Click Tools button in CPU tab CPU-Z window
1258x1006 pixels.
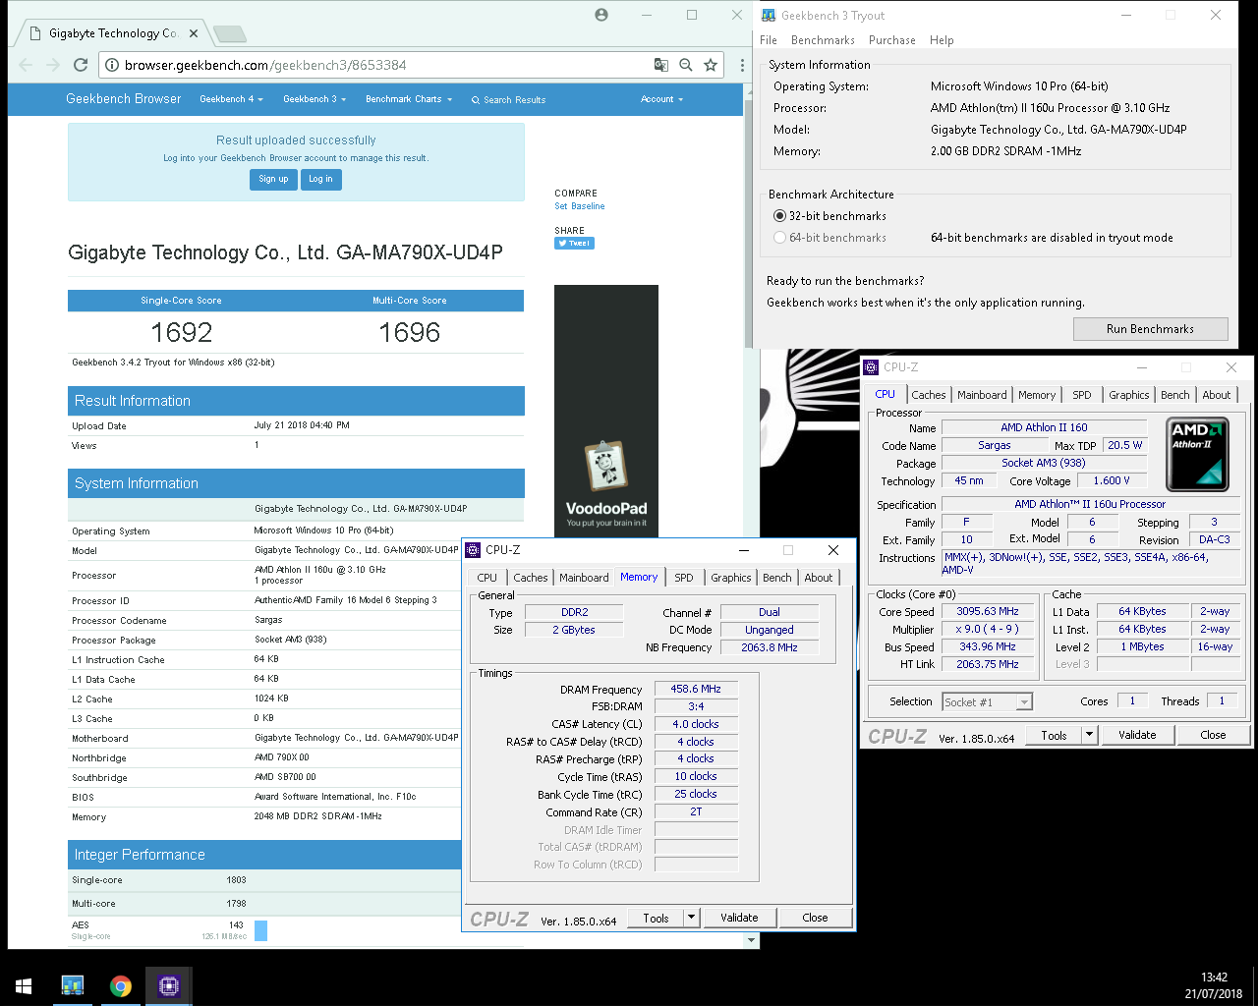pyautogui.click(x=1054, y=735)
